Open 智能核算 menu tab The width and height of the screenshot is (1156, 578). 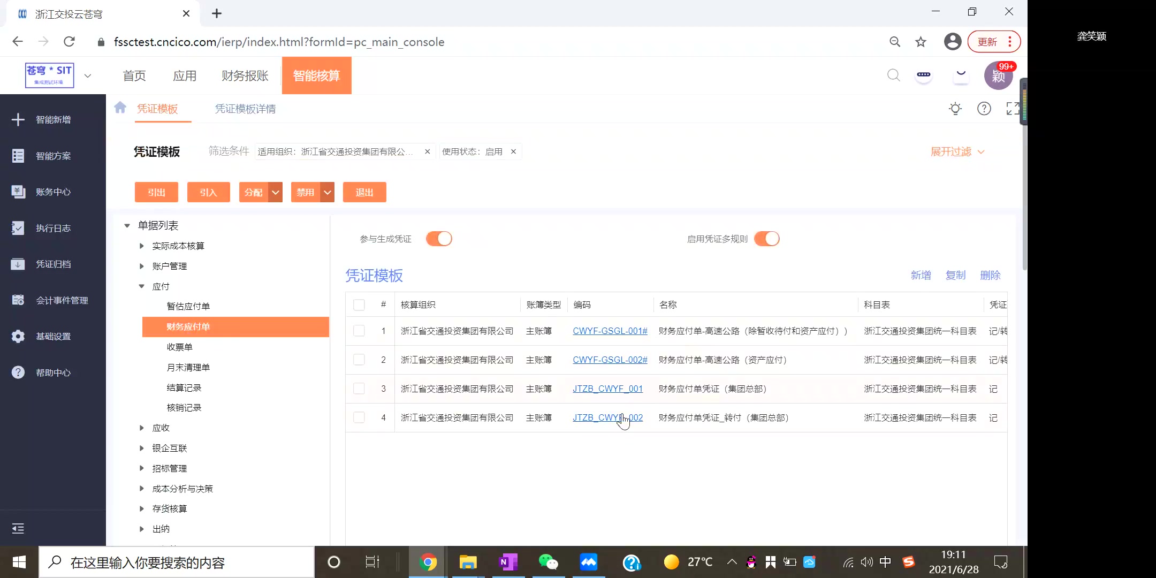coord(316,75)
